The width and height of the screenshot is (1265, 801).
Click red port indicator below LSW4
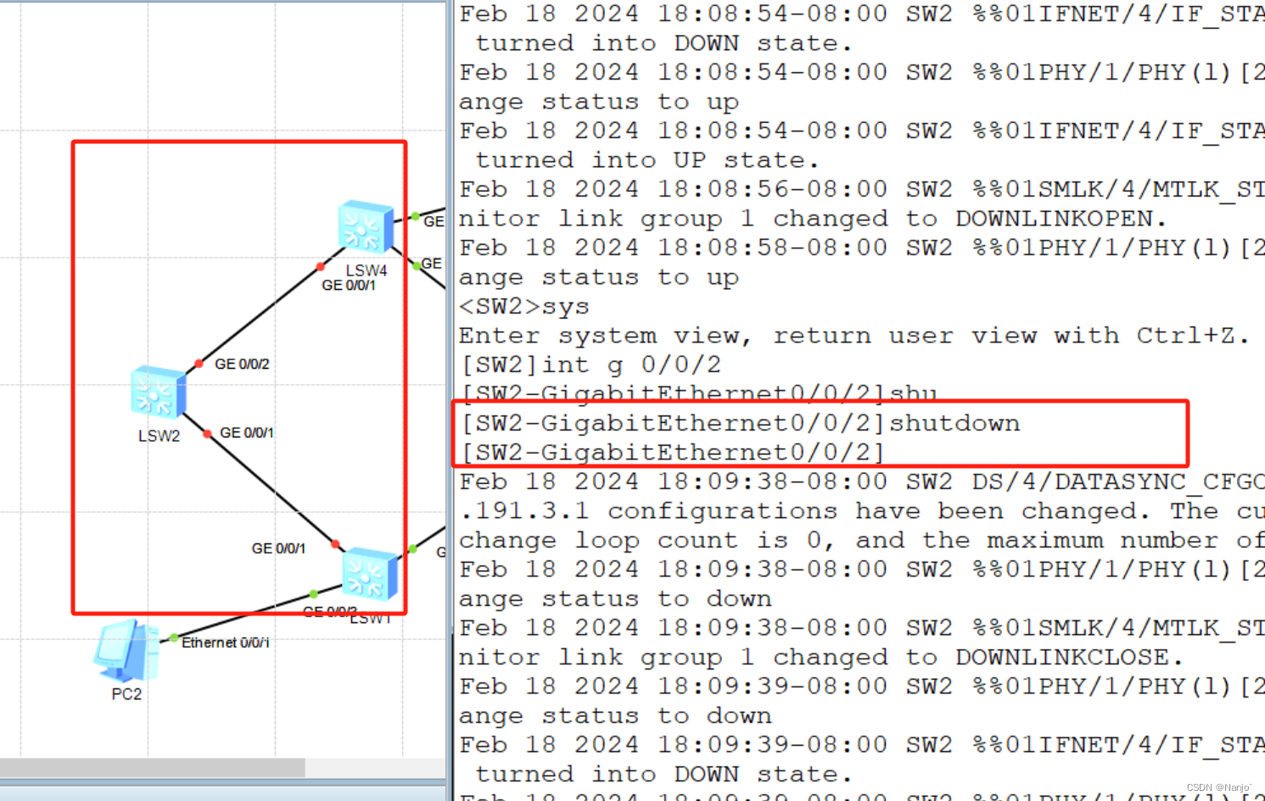tap(320, 267)
